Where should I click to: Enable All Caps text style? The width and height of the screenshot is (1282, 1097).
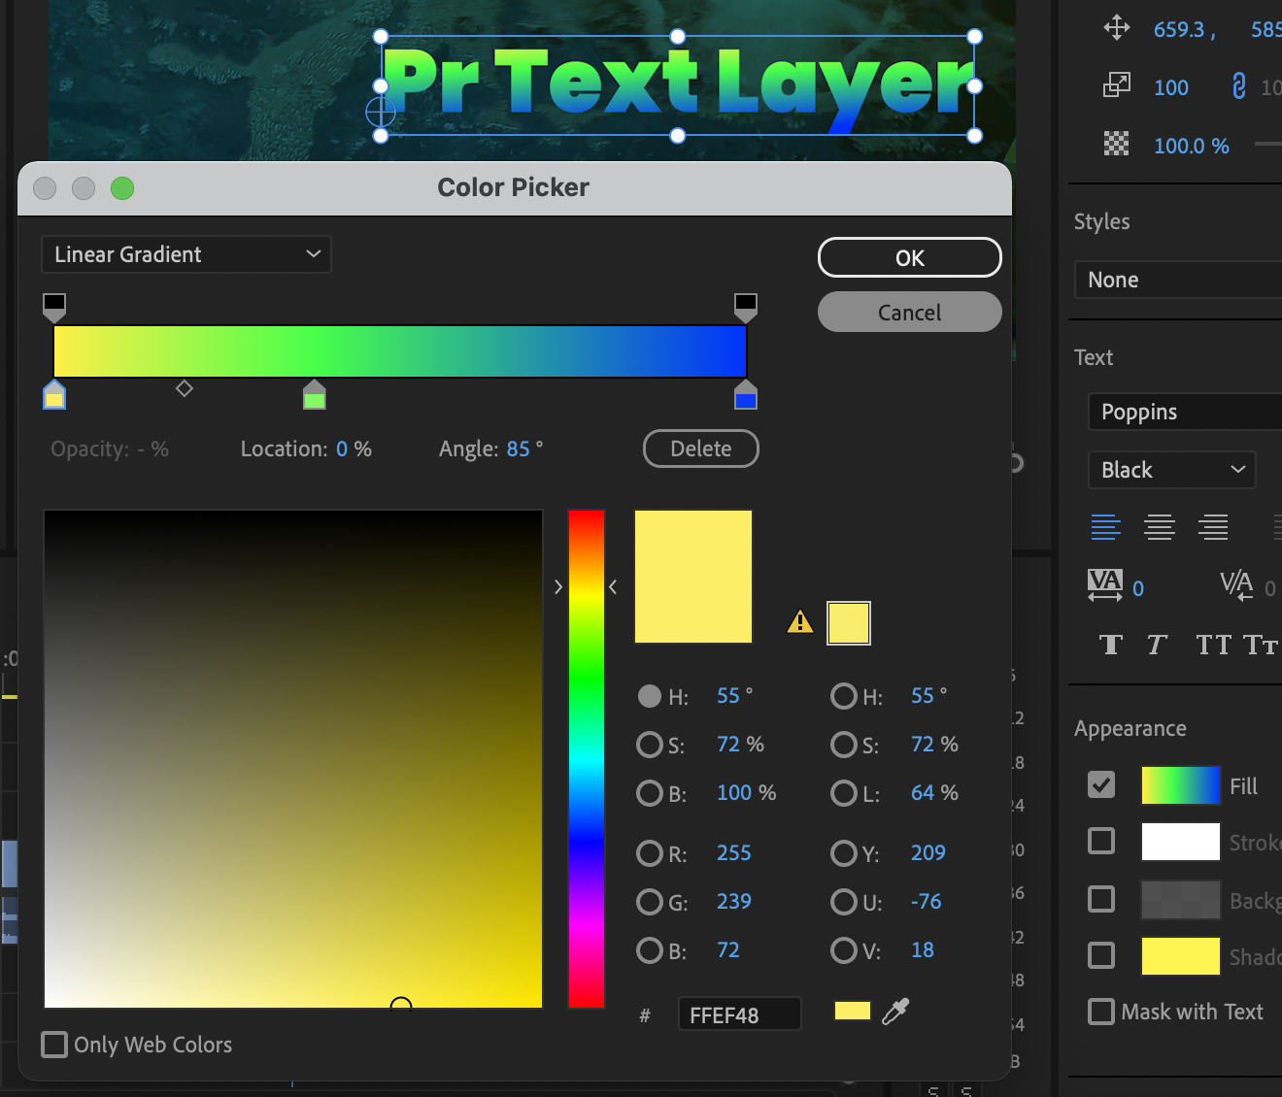[1213, 645]
